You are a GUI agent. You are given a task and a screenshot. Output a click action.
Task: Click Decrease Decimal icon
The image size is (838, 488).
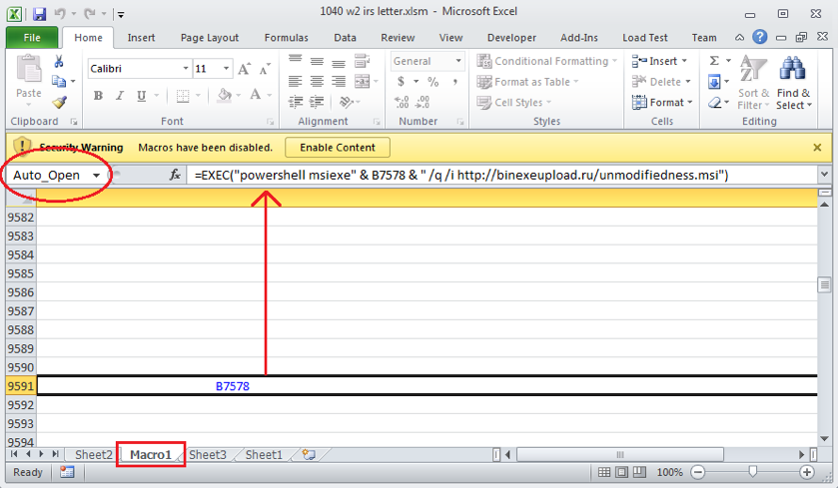point(422,102)
